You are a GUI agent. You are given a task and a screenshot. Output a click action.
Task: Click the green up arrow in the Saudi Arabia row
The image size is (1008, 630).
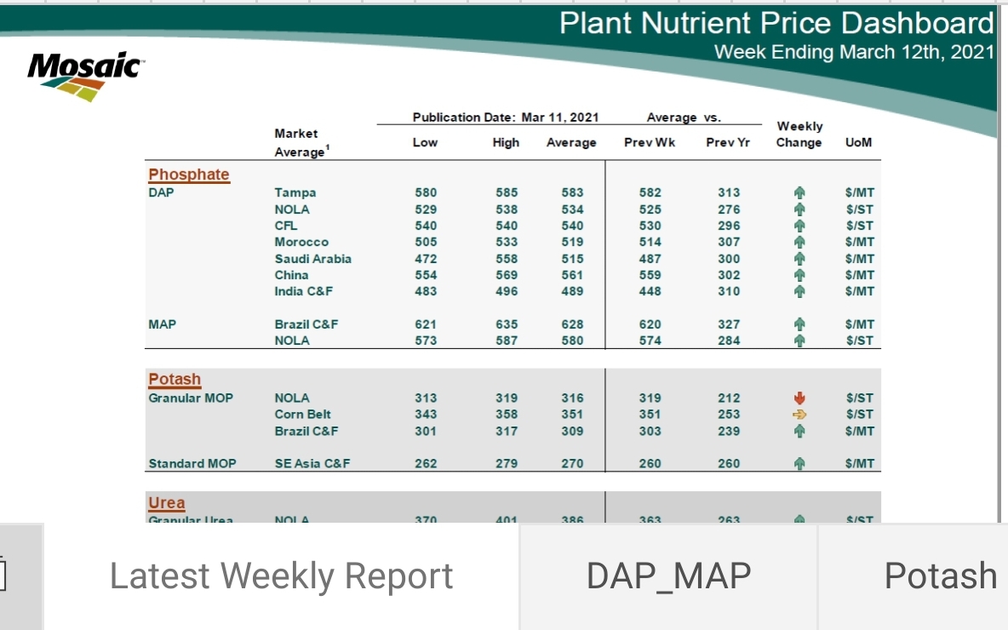click(799, 259)
